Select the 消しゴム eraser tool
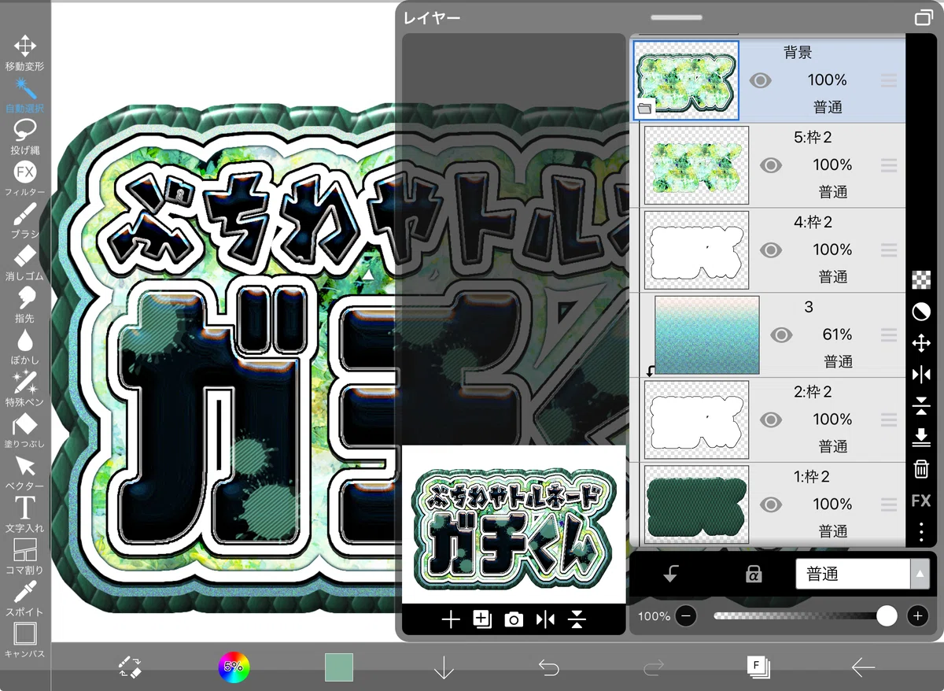Image resolution: width=944 pixels, height=691 pixels. [x=25, y=262]
